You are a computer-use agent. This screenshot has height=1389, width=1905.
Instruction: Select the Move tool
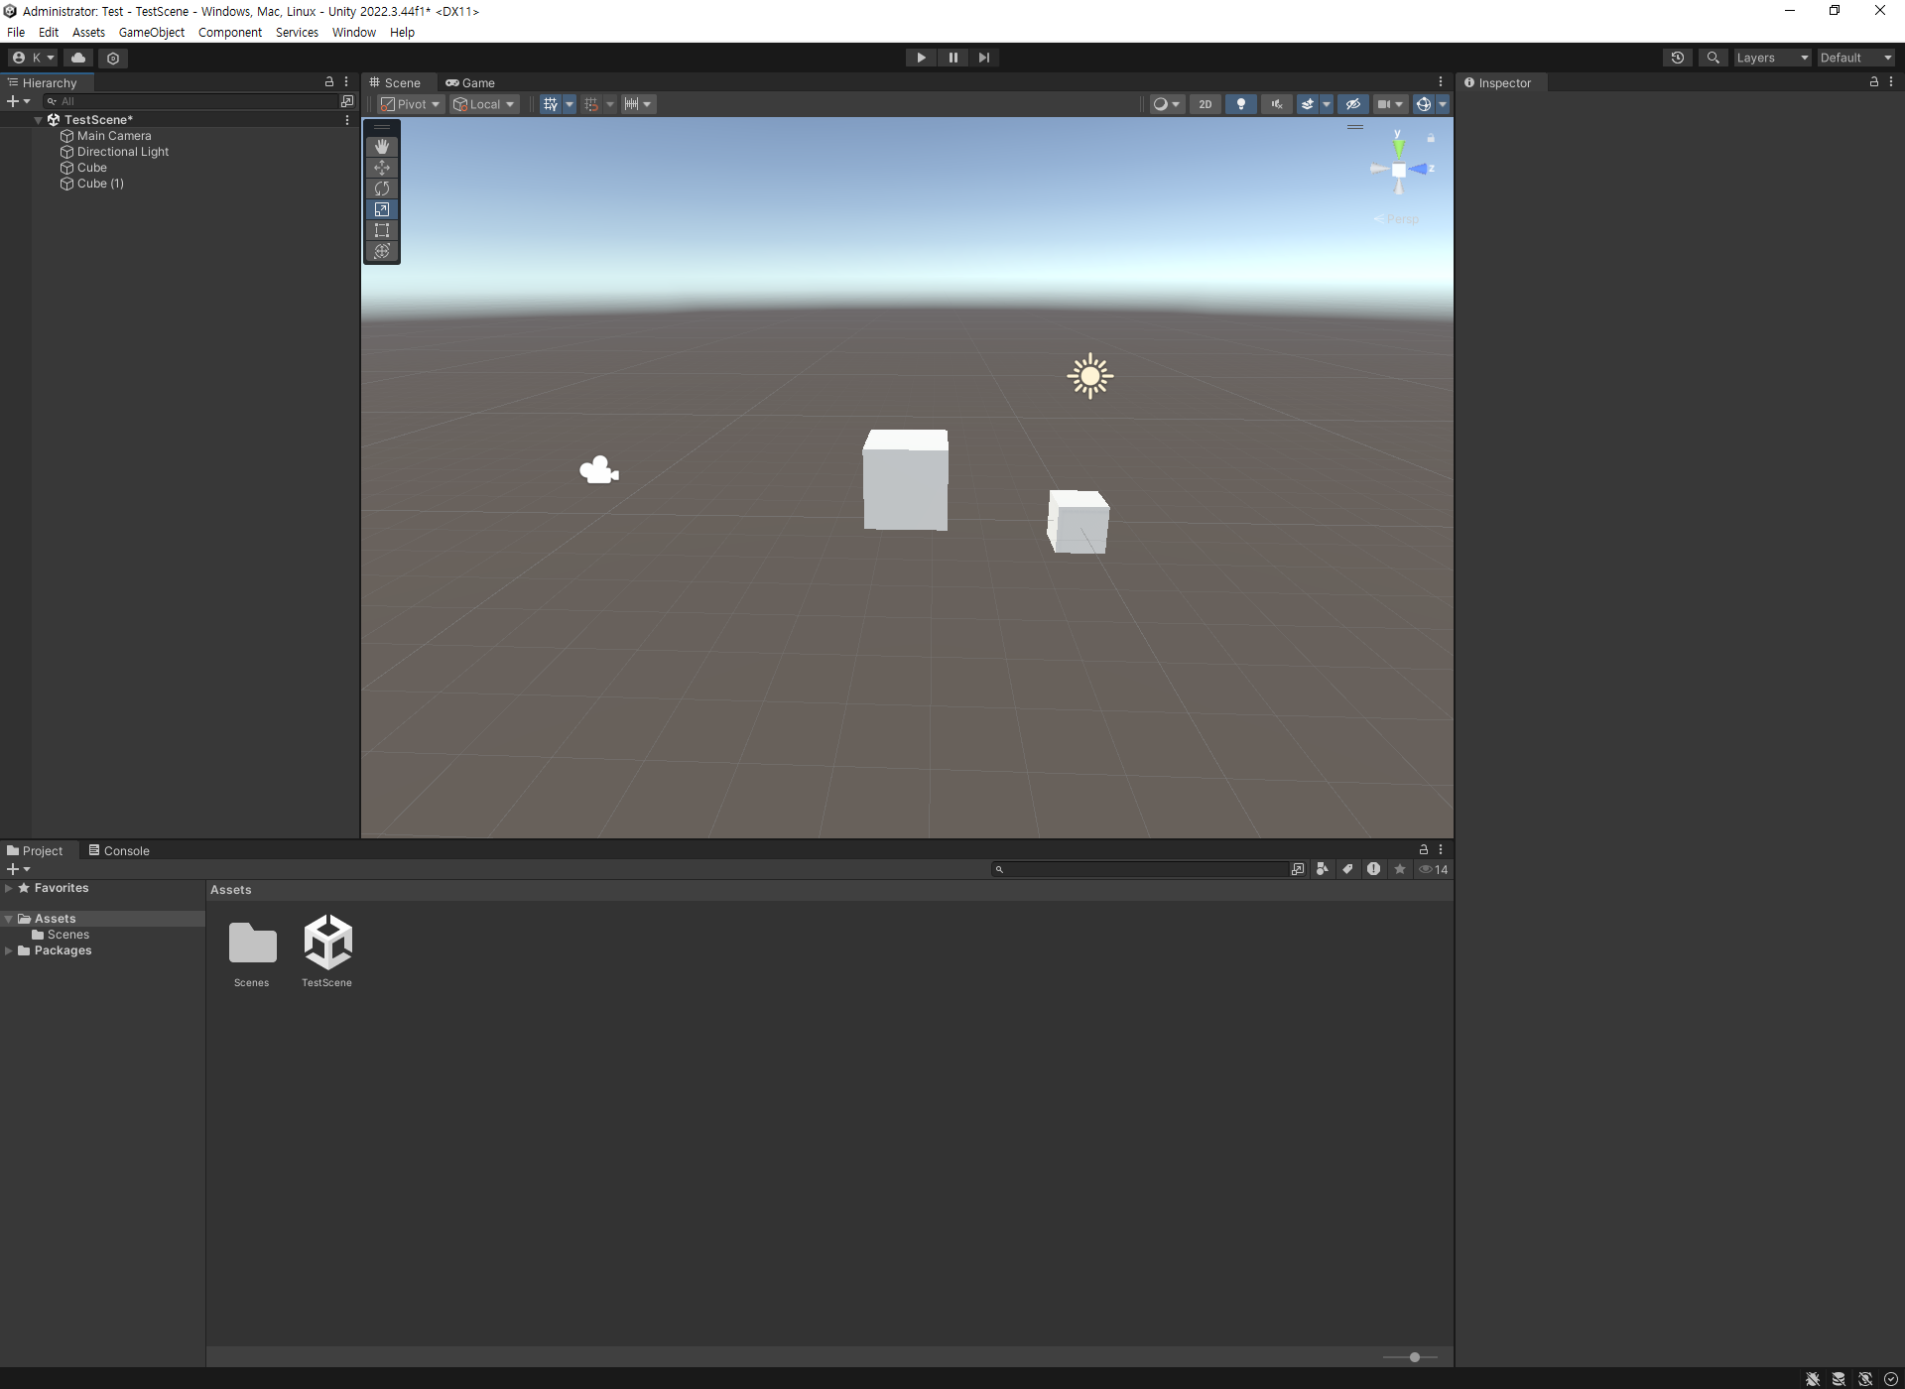point(382,168)
